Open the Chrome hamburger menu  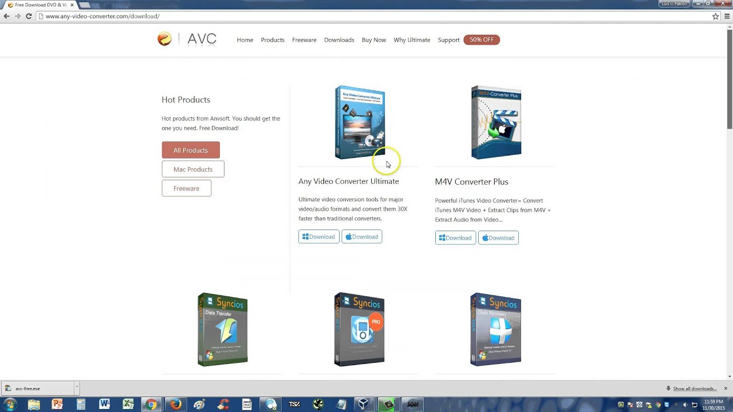727,16
